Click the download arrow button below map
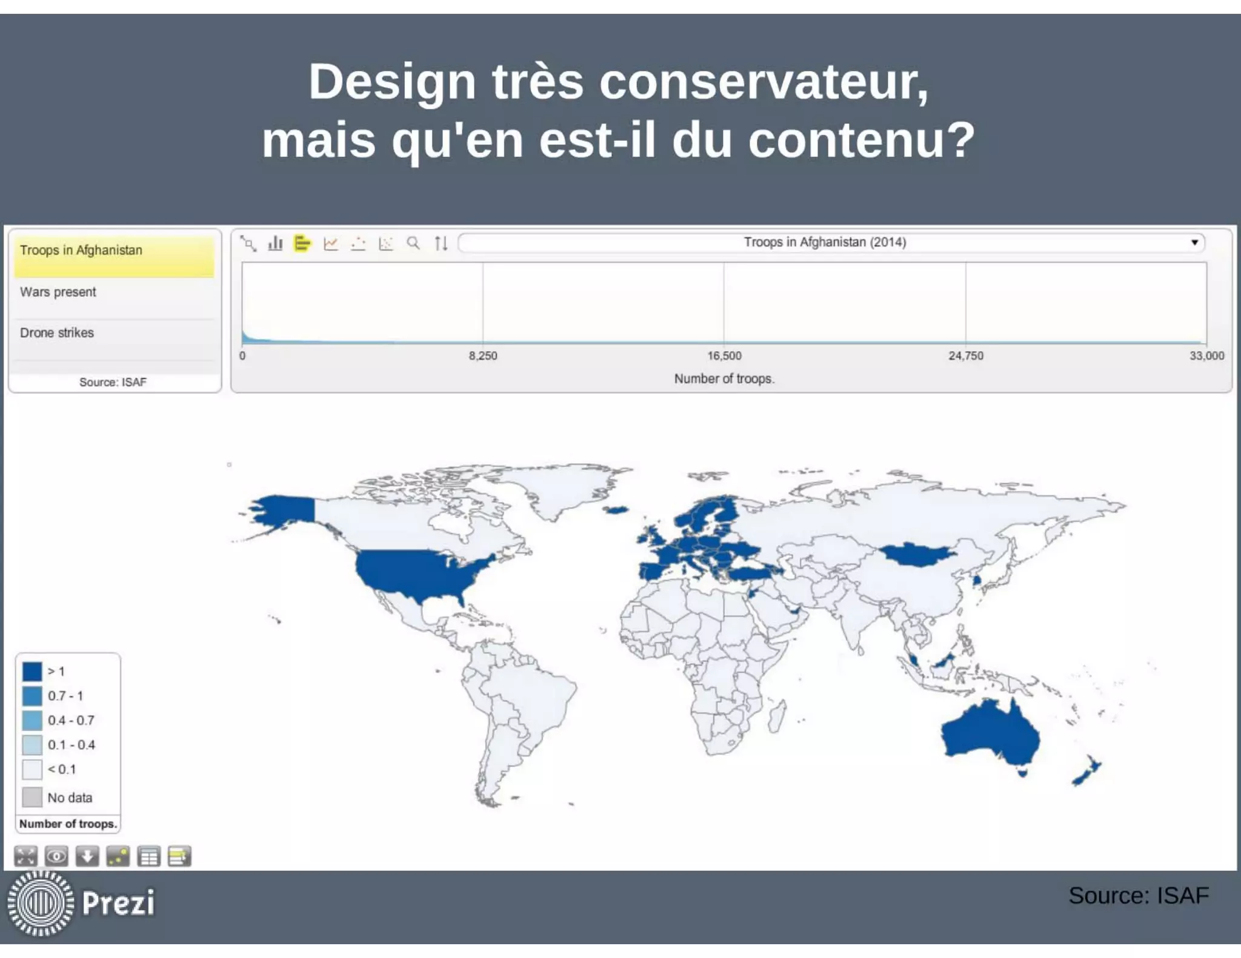Screen dimensions: 1241x958 87,856
